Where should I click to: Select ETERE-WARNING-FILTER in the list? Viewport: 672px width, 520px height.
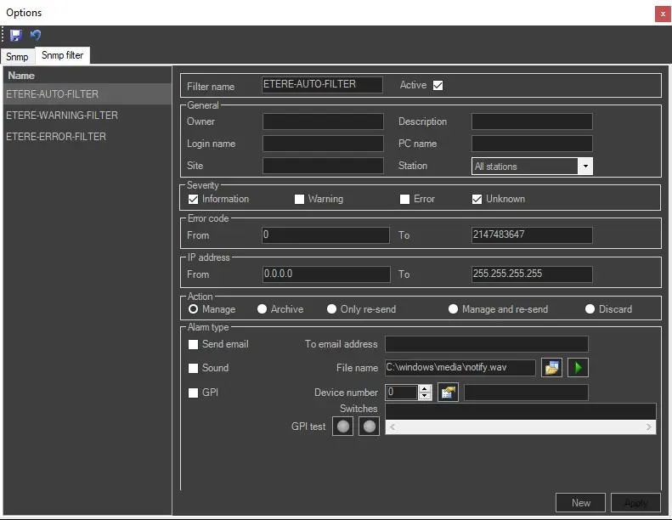62,116
